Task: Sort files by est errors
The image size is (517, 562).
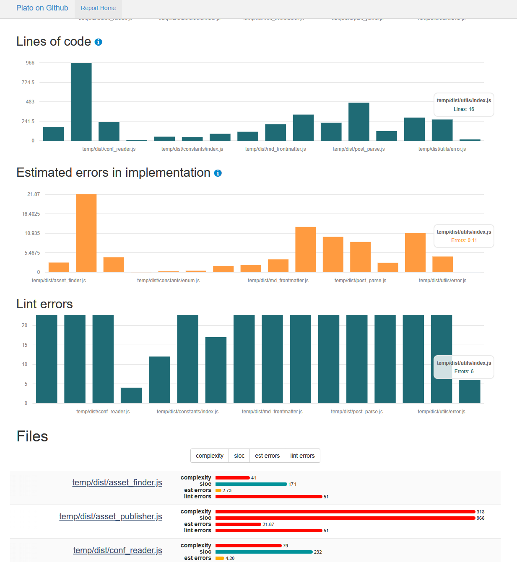Action: coord(267,456)
